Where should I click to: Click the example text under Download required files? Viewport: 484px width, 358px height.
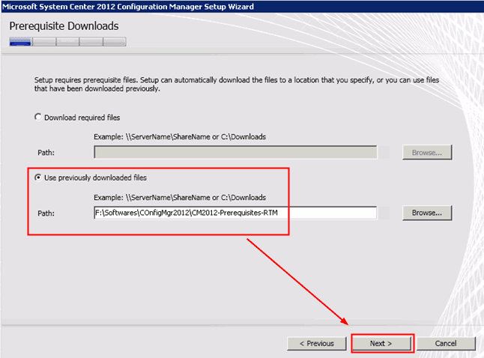(x=180, y=137)
